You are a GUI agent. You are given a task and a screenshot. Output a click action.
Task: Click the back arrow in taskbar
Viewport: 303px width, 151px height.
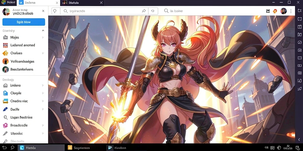tap(4, 147)
